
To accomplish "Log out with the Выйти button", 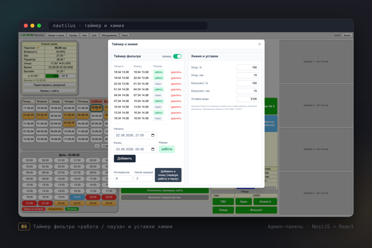I will coord(347,36).
